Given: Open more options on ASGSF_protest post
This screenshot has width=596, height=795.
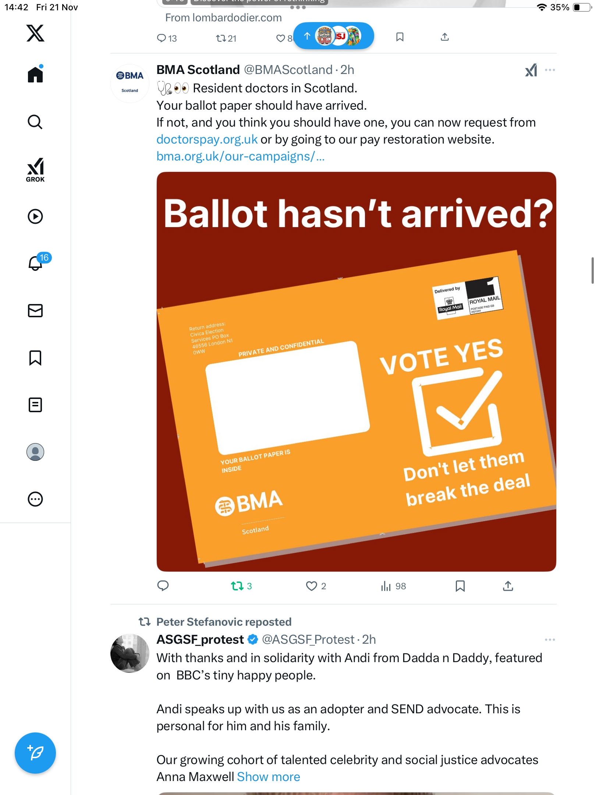Looking at the screenshot, I should [550, 640].
